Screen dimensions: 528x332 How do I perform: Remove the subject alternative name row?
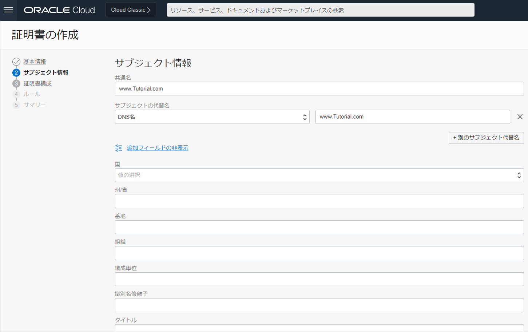coord(520,117)
